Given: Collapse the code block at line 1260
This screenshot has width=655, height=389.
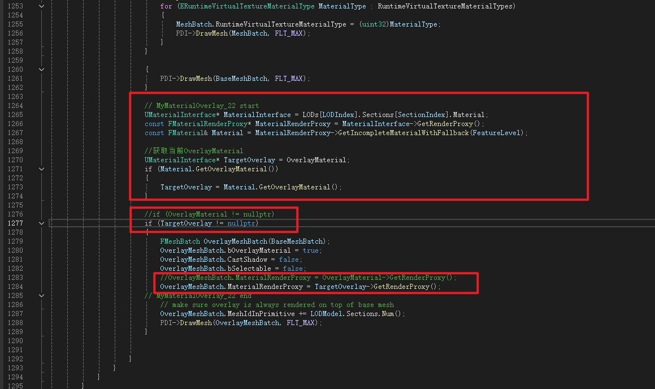Looking at the screenshot, I should 41,70.
